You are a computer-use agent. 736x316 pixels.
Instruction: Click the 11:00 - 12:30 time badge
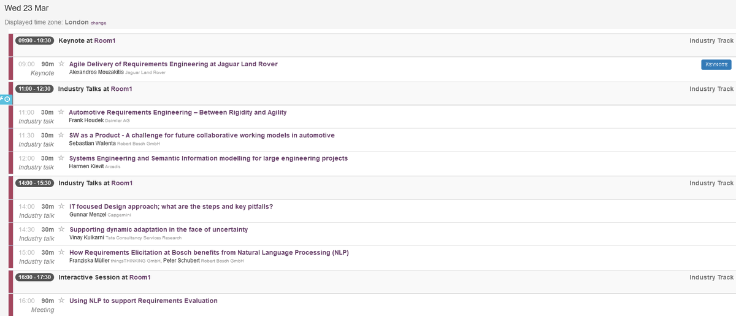[x=34, y=89]
